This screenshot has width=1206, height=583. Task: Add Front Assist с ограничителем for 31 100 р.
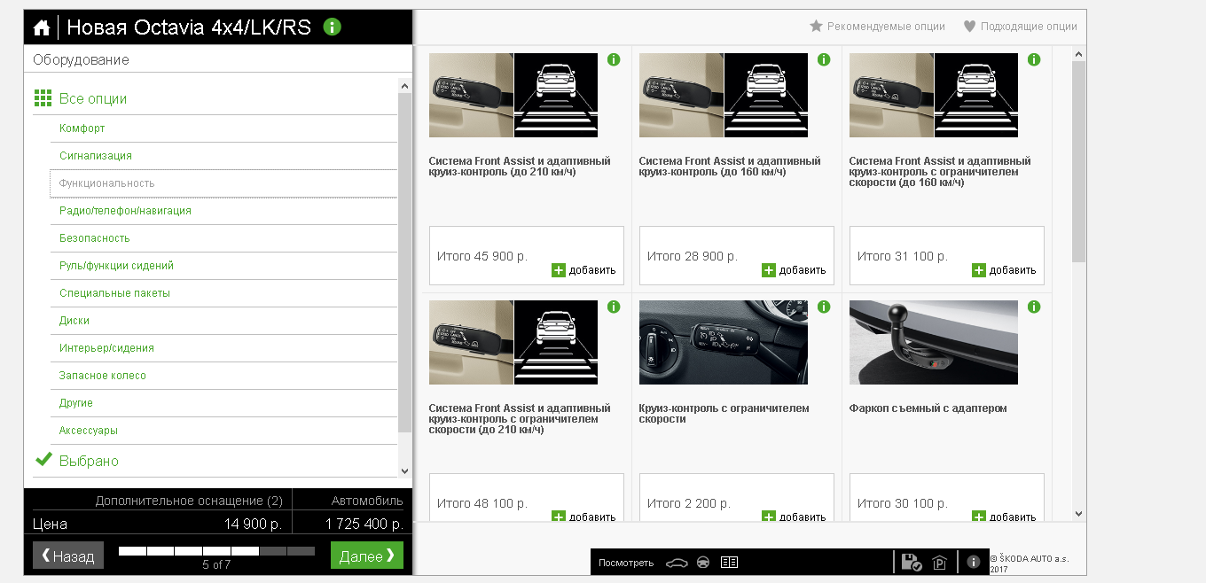1004,270
